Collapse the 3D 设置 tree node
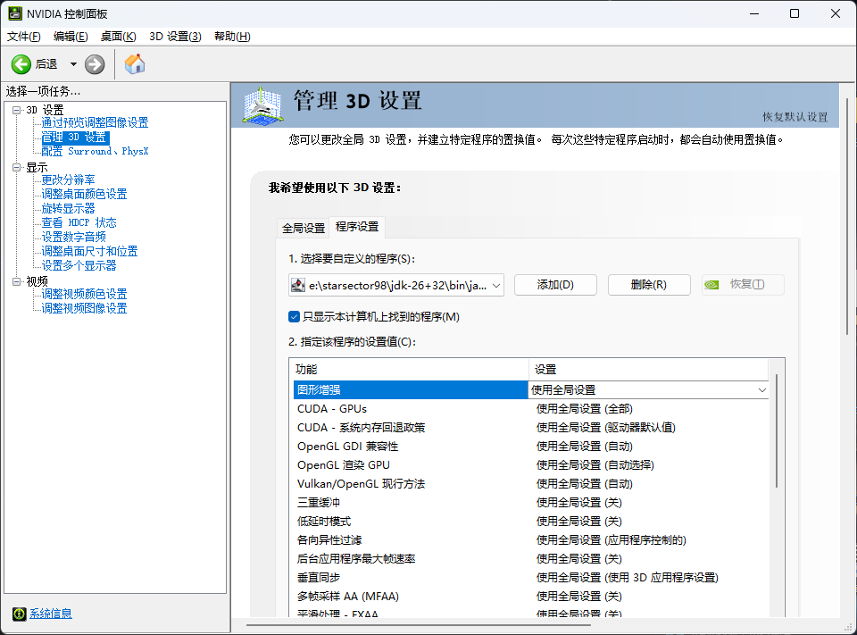Viewport: 857px width, 635px height. pos(16,110)
